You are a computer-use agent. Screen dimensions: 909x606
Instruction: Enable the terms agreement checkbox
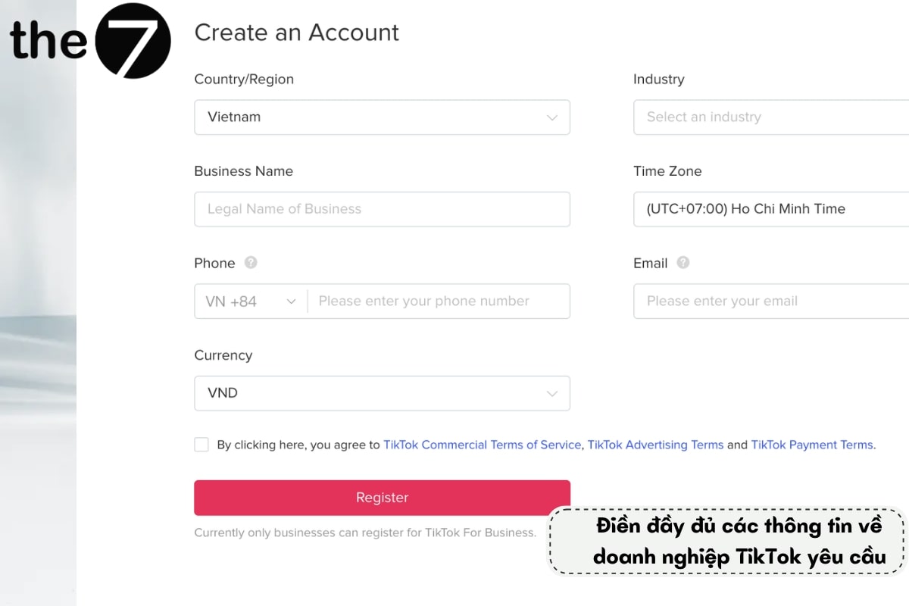pyautogui.click(x=201, y=445)
